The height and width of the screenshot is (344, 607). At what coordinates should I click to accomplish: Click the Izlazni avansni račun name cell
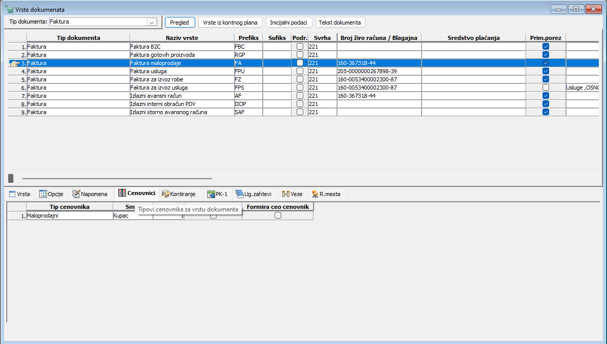(x=182, y=96)
